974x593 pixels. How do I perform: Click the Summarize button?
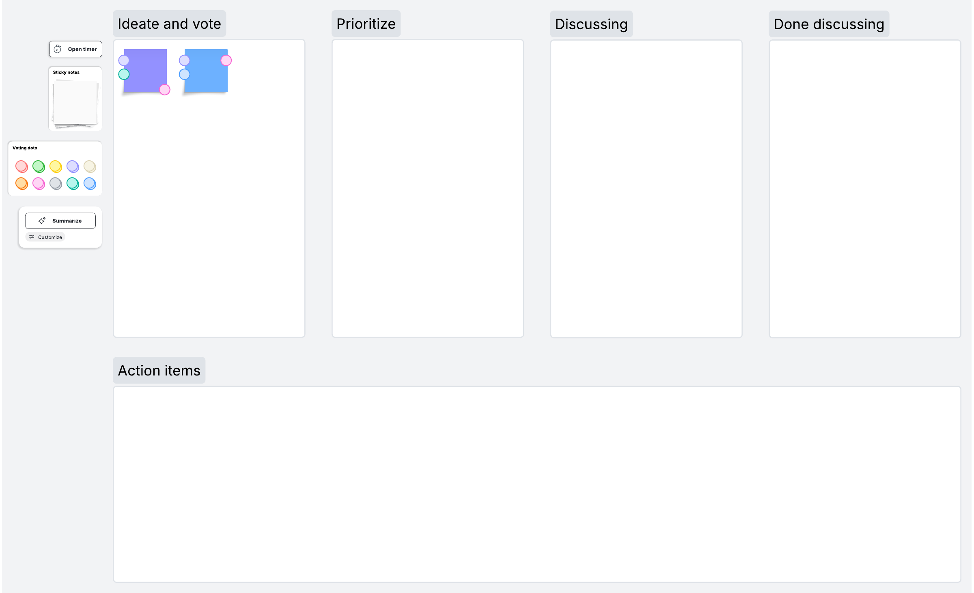click(60, 221)
